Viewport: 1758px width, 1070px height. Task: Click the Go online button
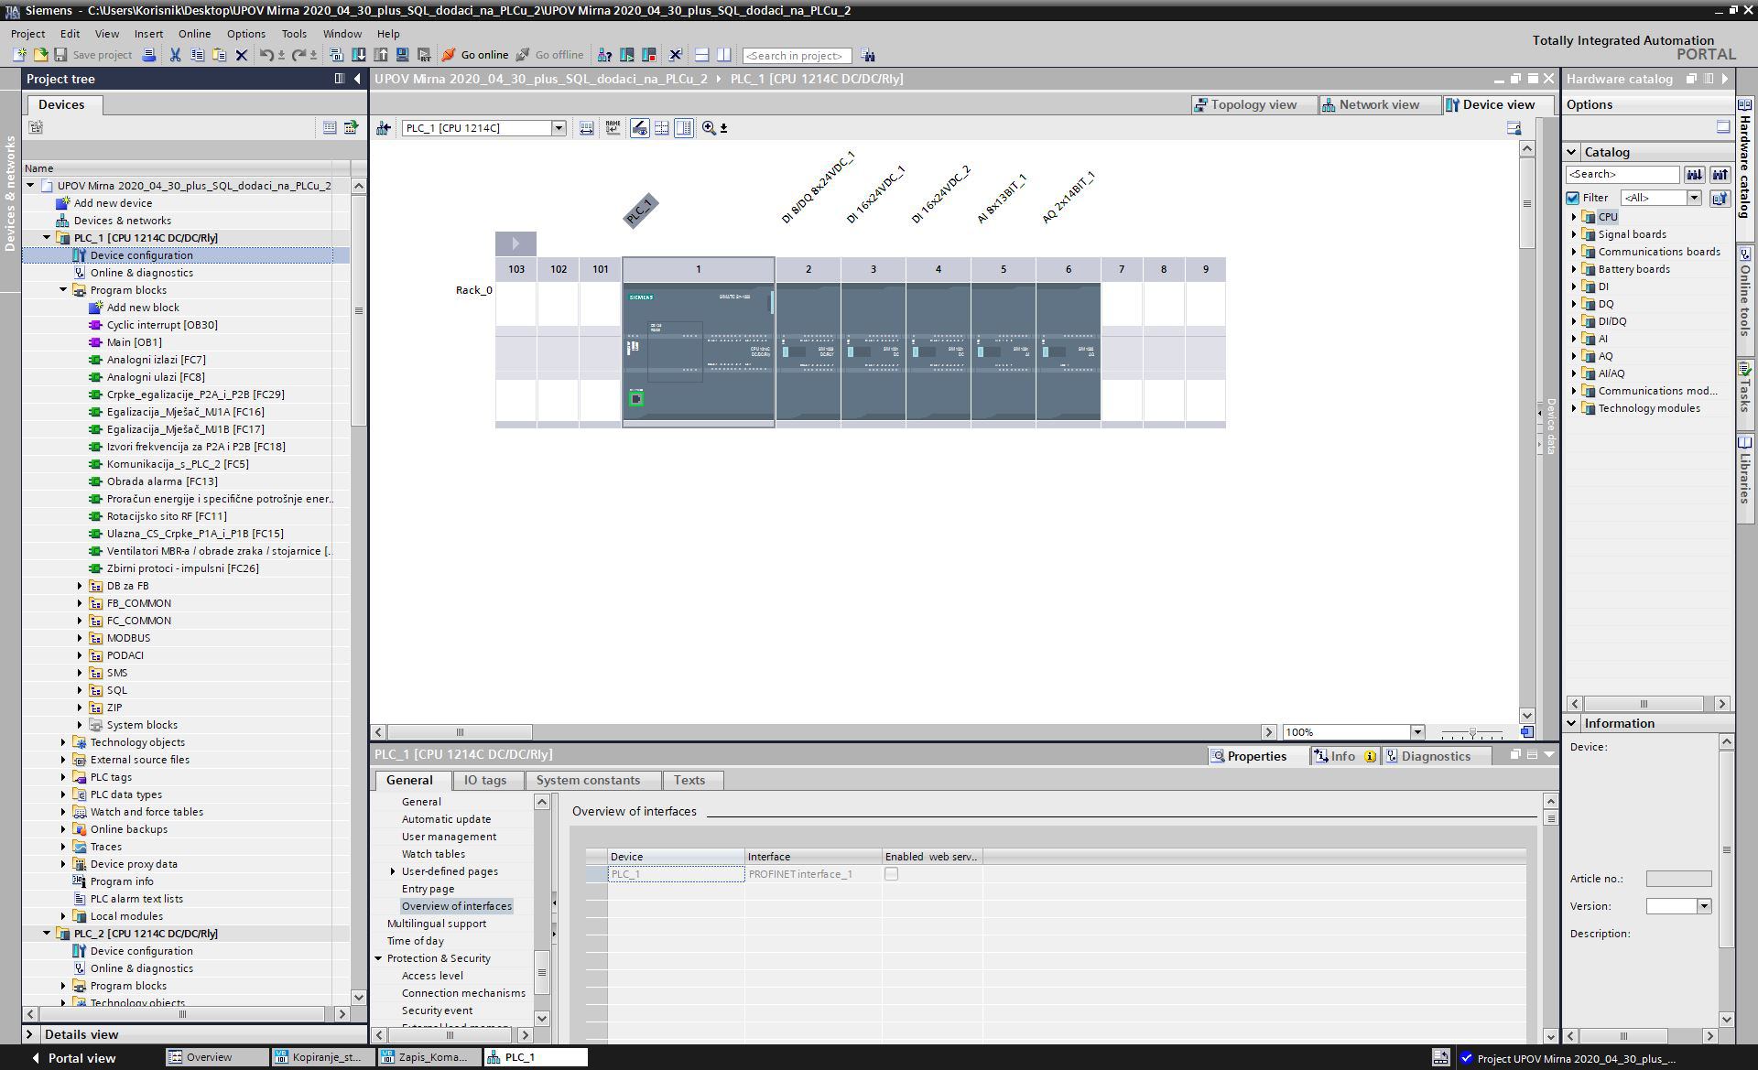click(x=475, y=55)
